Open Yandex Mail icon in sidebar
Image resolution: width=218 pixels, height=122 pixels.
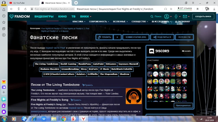(x=4, y=82)
